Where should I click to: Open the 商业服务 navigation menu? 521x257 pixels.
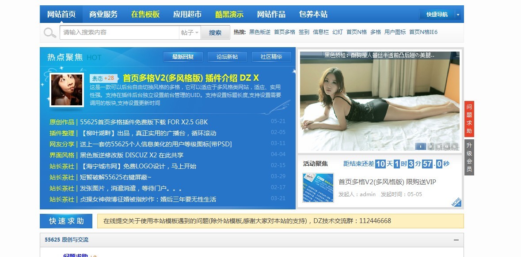point(103,14)
